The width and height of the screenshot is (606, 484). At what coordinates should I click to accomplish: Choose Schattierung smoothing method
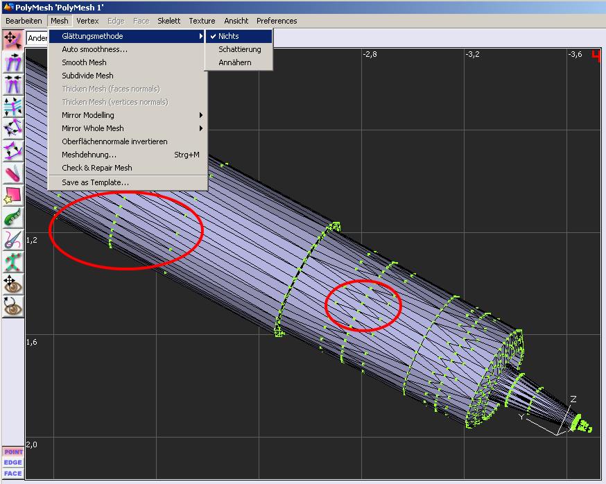239,49
